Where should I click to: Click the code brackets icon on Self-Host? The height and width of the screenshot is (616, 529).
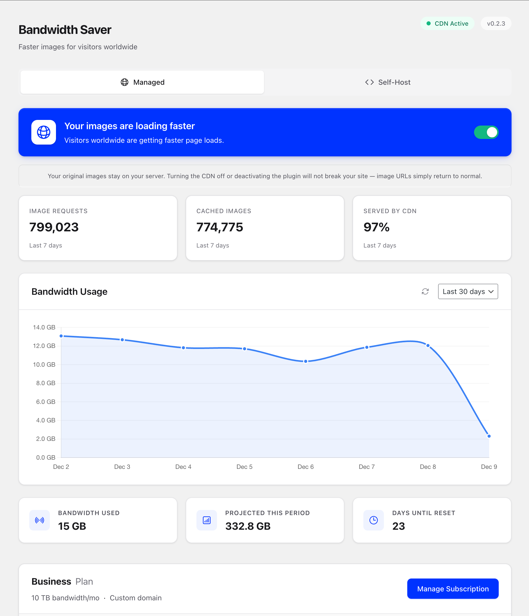point(370,82)
